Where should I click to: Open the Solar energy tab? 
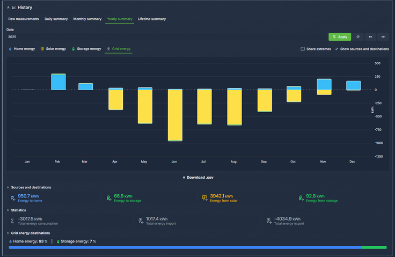[x=53, y=49]
